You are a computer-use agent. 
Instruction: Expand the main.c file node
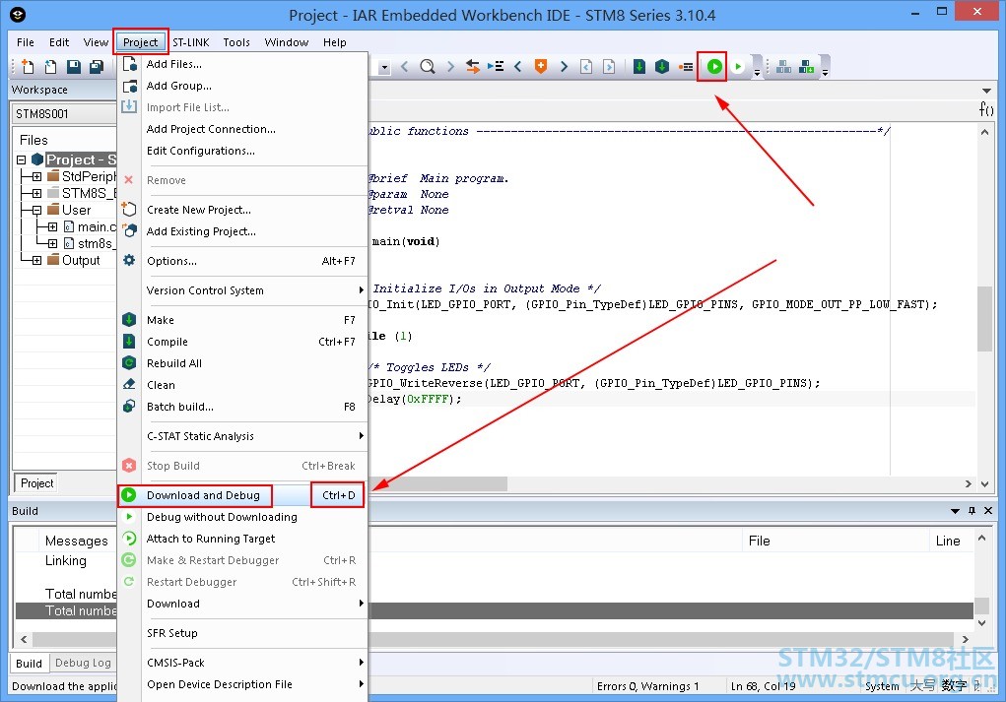(52, 227)
